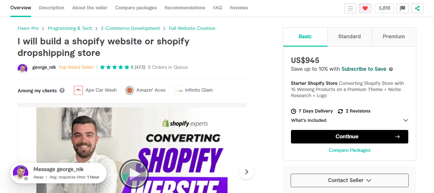Switch to the Standard package tab
The width and height of the screenshot is (434, 193).
[349, 36]
